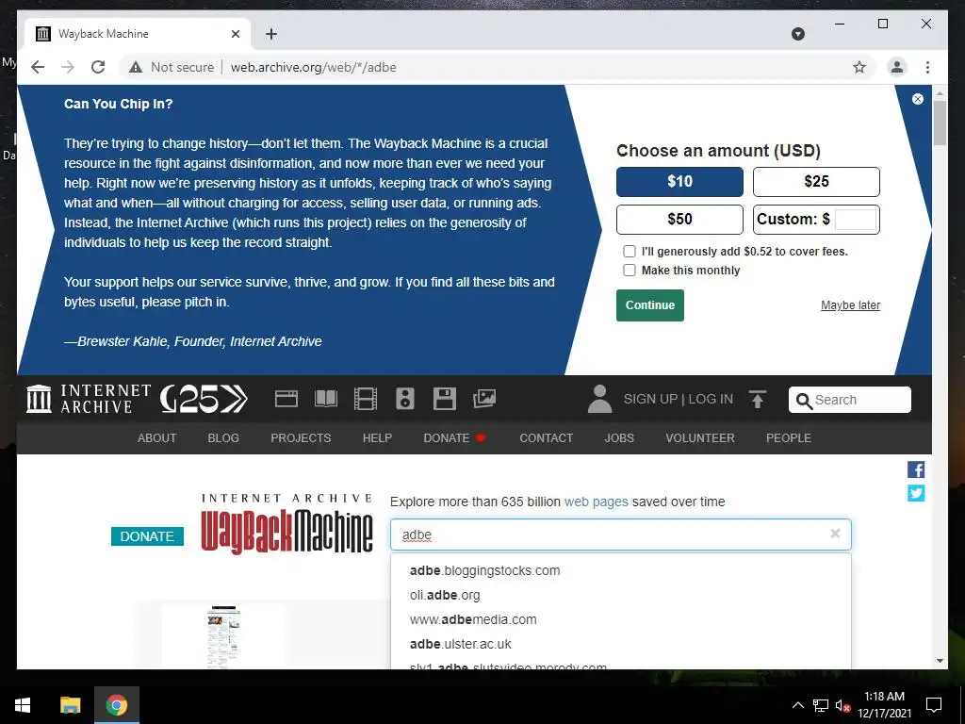This screenshot has height=724, width=965.
Task: Click the upload arrow icon
Action: coord(758,399)
